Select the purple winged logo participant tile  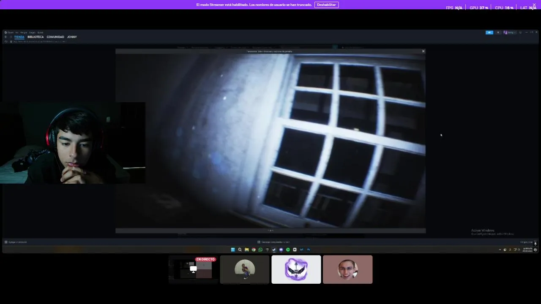[x=296, y=269]
